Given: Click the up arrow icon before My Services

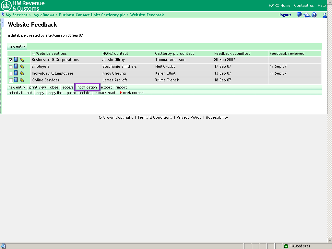Looking at the screenshot, I should (3, 15).
